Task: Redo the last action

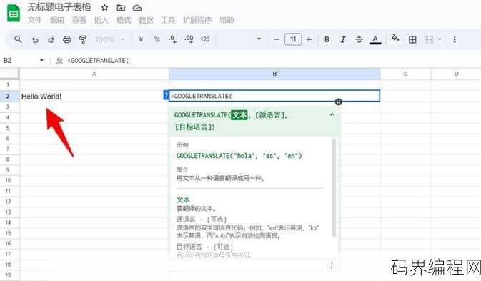Action: [51, 39]
